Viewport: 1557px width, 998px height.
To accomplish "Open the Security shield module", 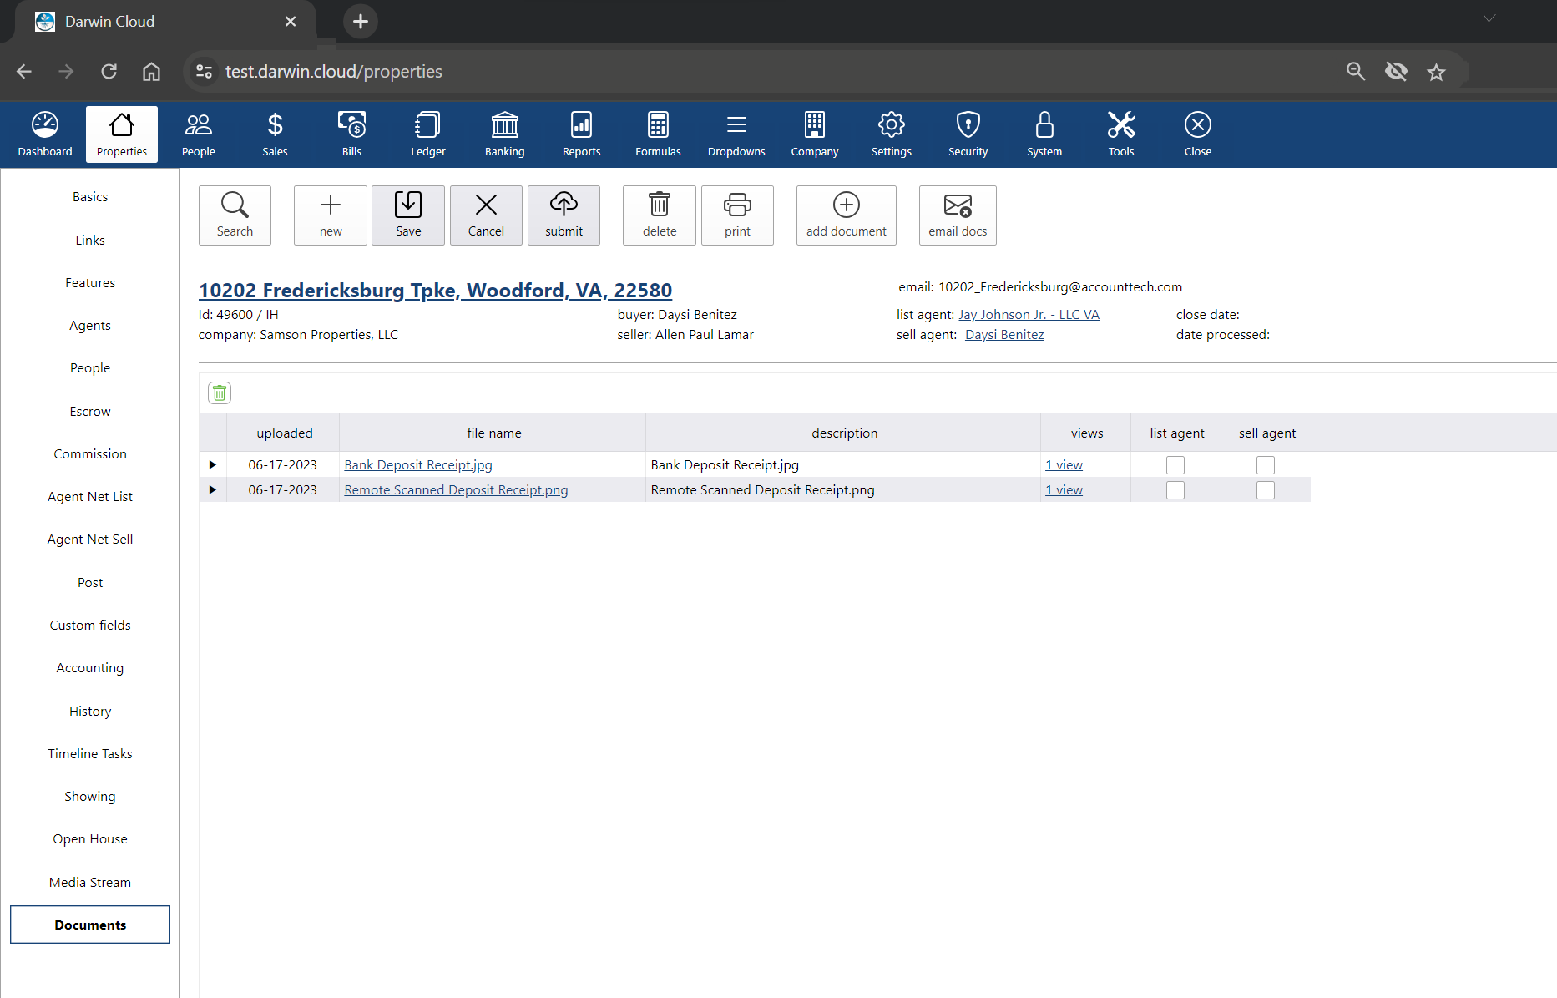I will (x=968, y=134).
